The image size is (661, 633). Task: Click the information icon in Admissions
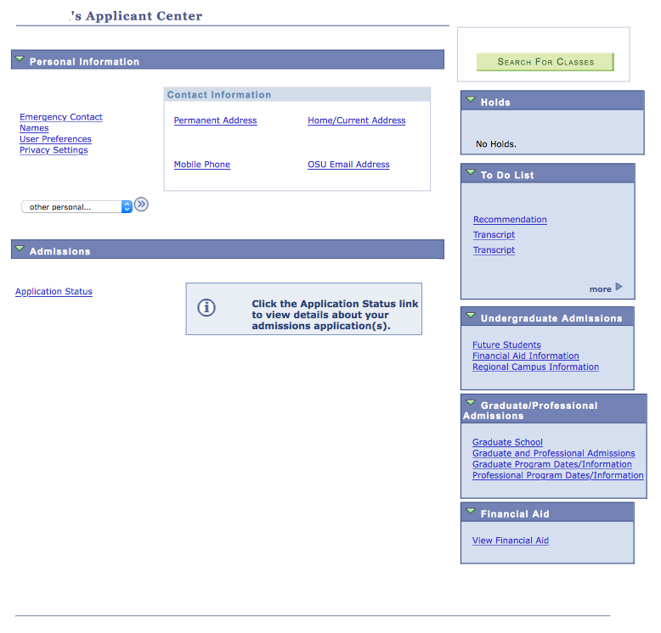(206, 308)
